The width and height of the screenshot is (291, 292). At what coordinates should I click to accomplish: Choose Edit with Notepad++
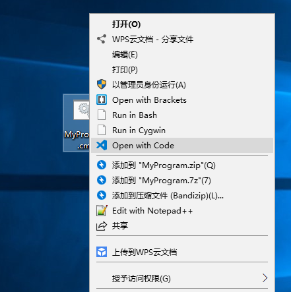click(x=182, y=210)
